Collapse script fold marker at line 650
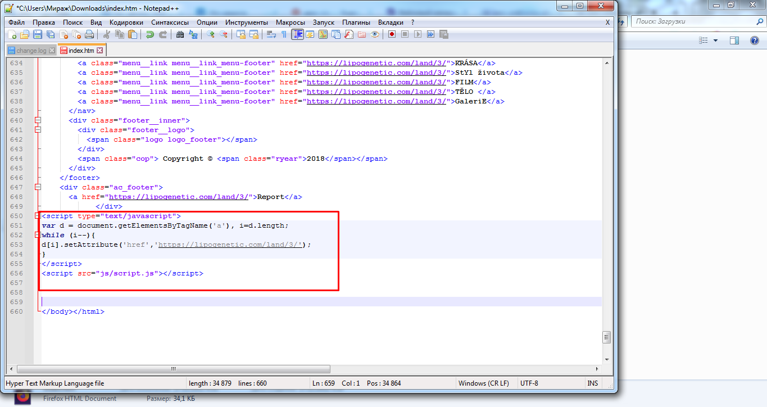 38,216
